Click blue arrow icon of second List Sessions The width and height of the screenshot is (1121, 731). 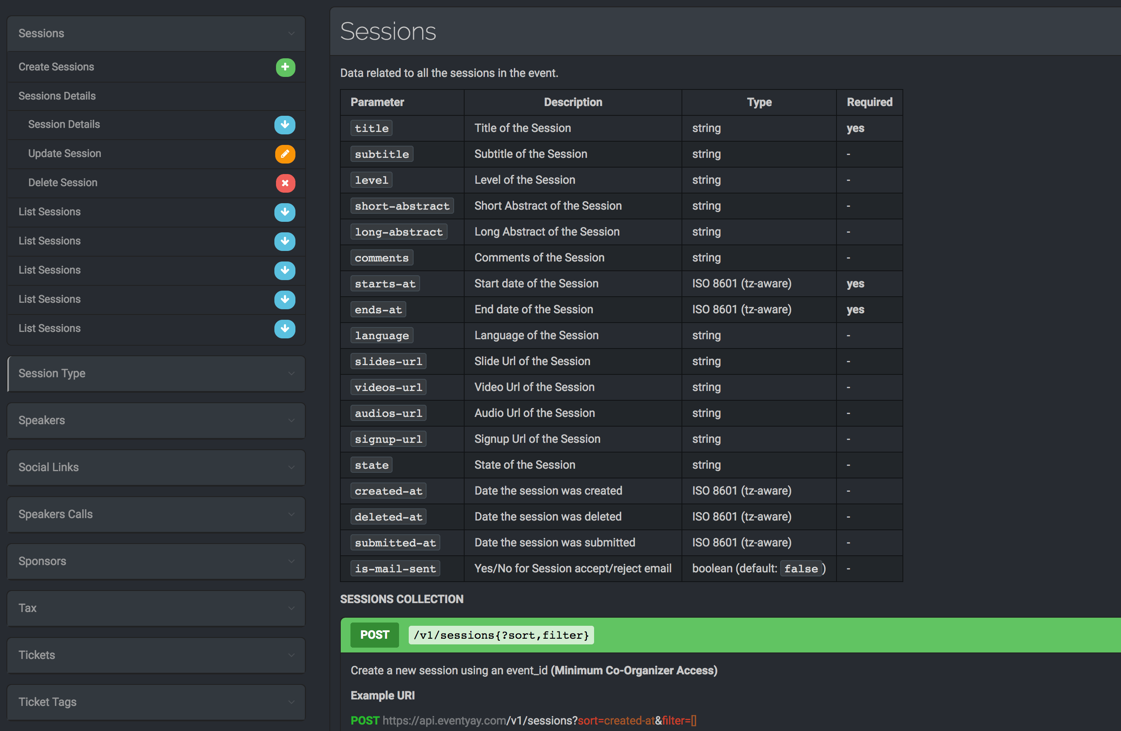pos(285,241)
